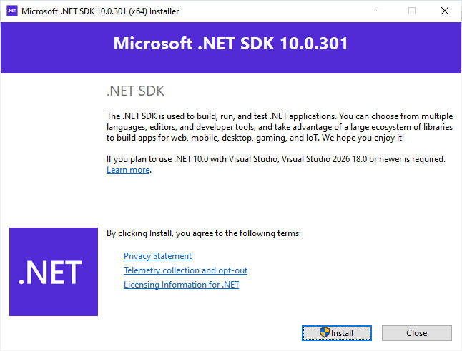Open Telemetry collection and opt-out link
The width and height of the screenshot is (462, 351).
coord(186,270)
